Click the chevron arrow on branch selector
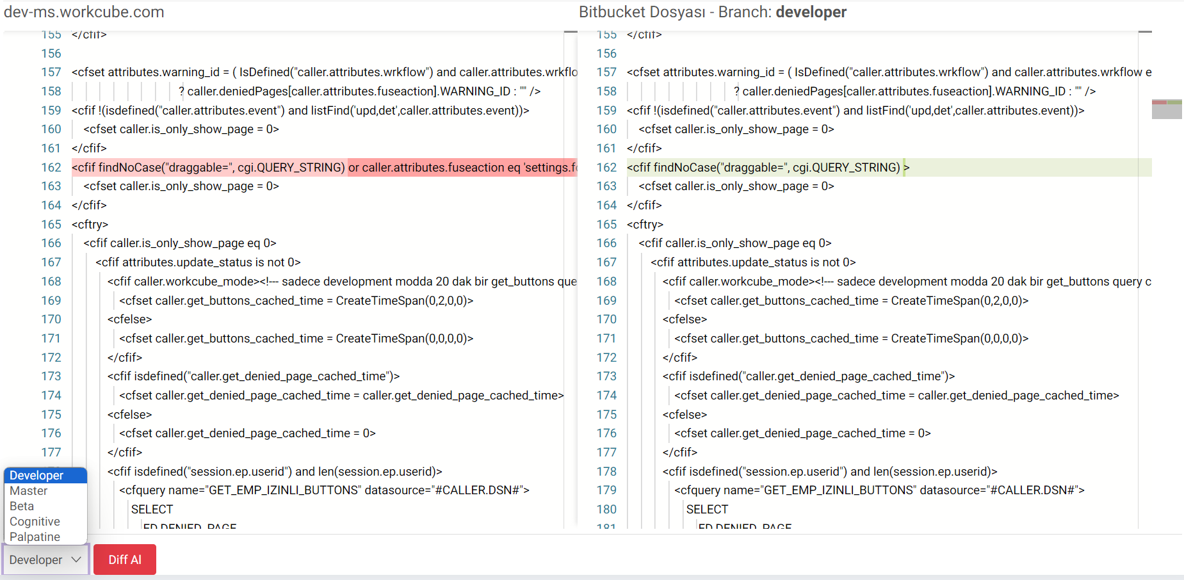Screen dimensions: 1184x580 click(76, 560)
